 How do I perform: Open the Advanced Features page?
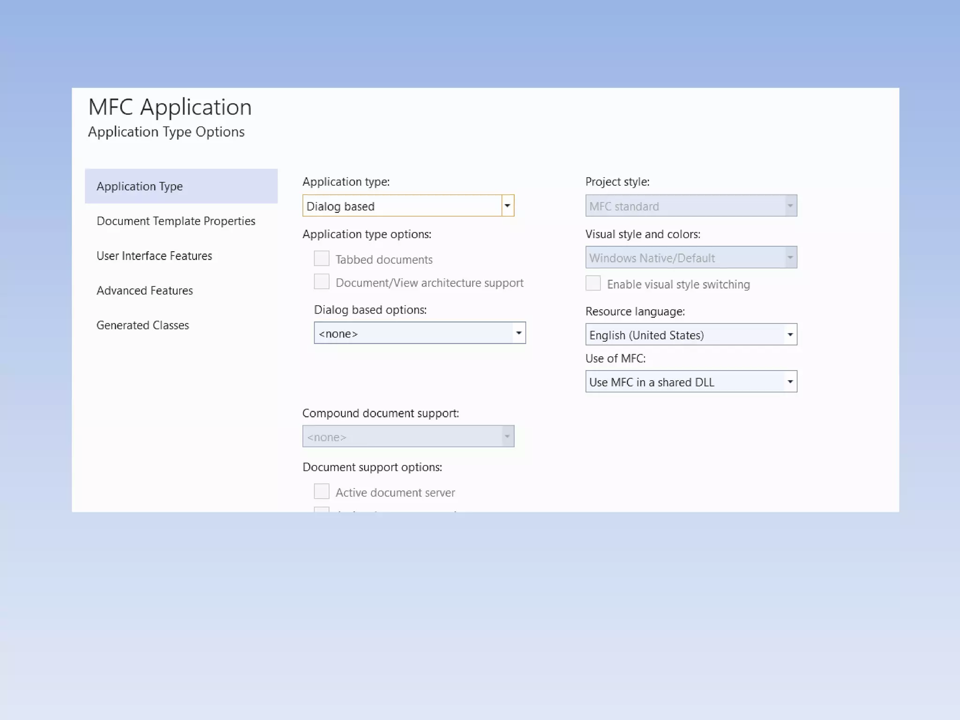click(x=144, y=290)
